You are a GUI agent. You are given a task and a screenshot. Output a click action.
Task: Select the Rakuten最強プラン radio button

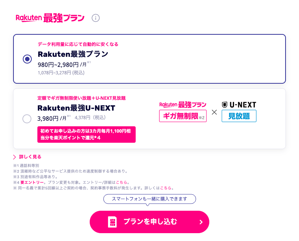click(27, 59)
